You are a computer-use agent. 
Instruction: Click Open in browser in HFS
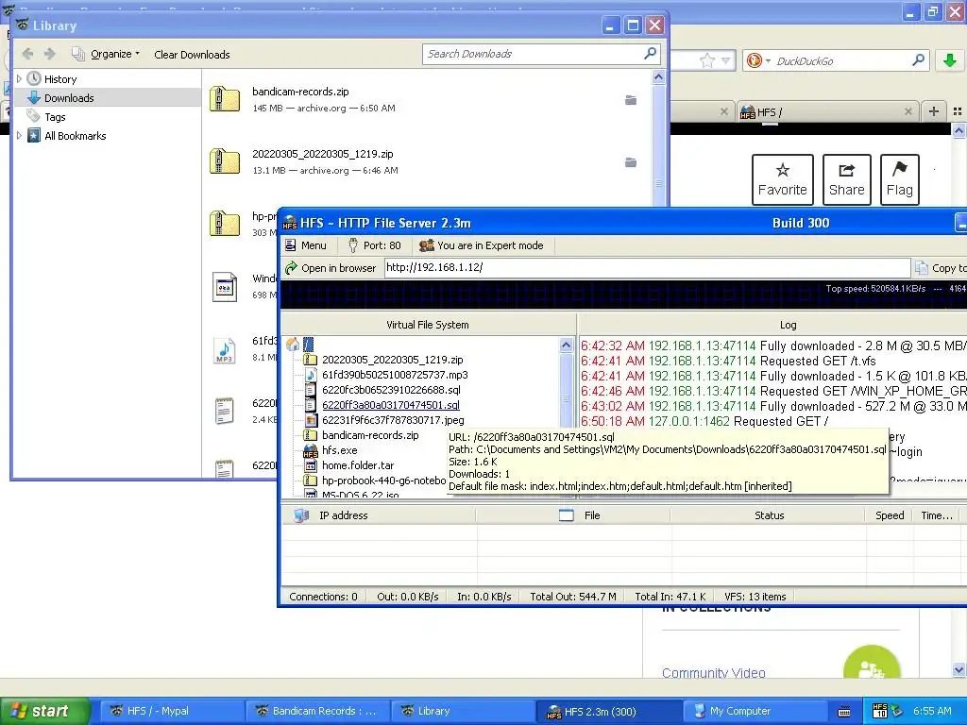331,267
